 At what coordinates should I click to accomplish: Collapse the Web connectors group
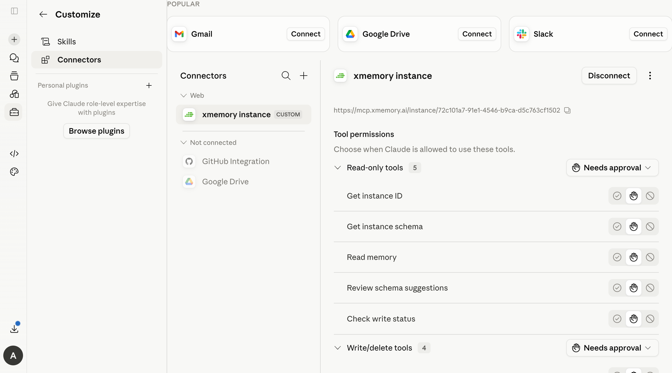[x=184, y=95]
